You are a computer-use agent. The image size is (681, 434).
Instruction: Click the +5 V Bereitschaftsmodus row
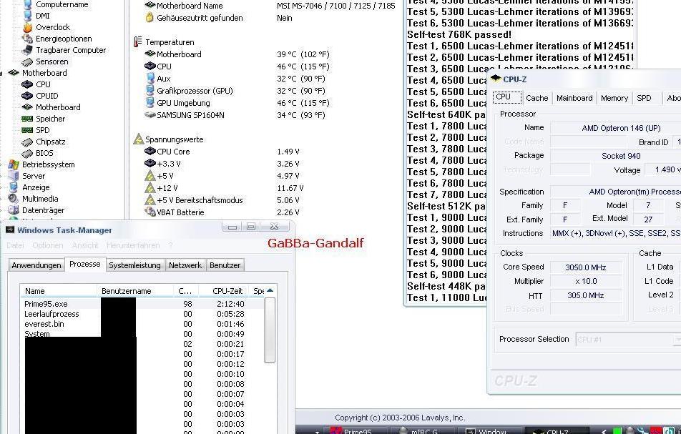coord(222,200)
